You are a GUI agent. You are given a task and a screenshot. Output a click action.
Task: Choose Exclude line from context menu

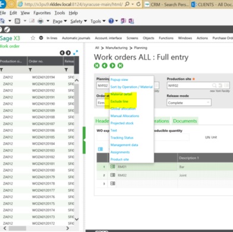tap(119, 101)
